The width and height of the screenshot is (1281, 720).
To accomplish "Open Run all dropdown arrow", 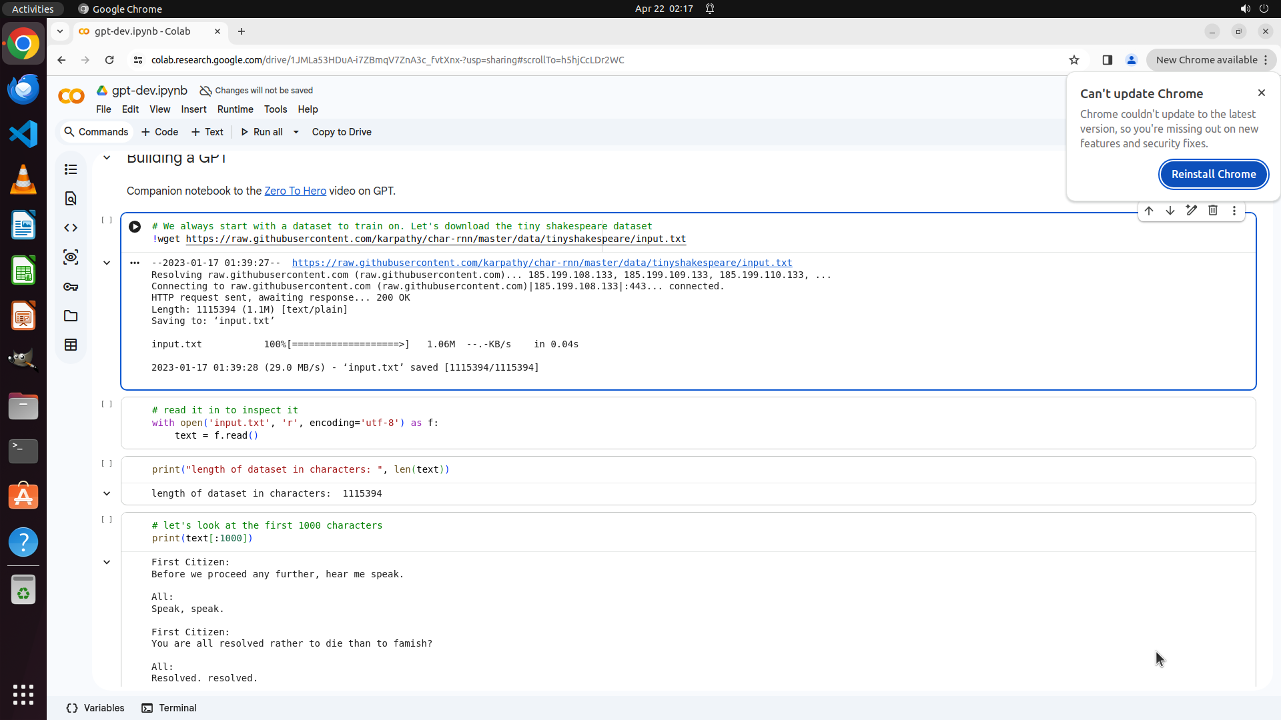I will point(296,132).
